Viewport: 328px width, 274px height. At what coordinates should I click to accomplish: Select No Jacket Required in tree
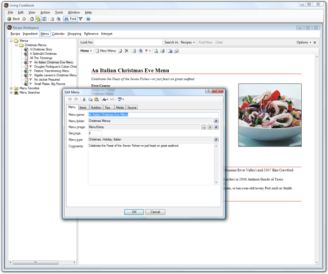tap(47, 80)
